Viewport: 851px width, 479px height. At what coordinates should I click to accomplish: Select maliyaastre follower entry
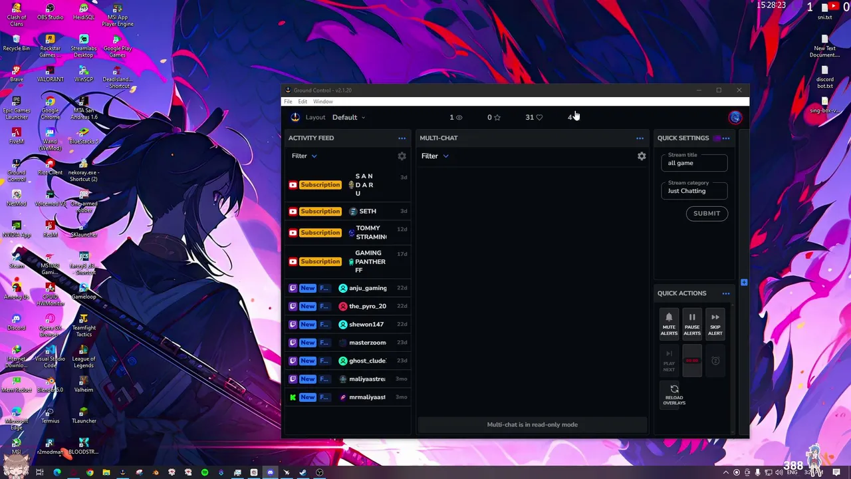tap(348, 379)
